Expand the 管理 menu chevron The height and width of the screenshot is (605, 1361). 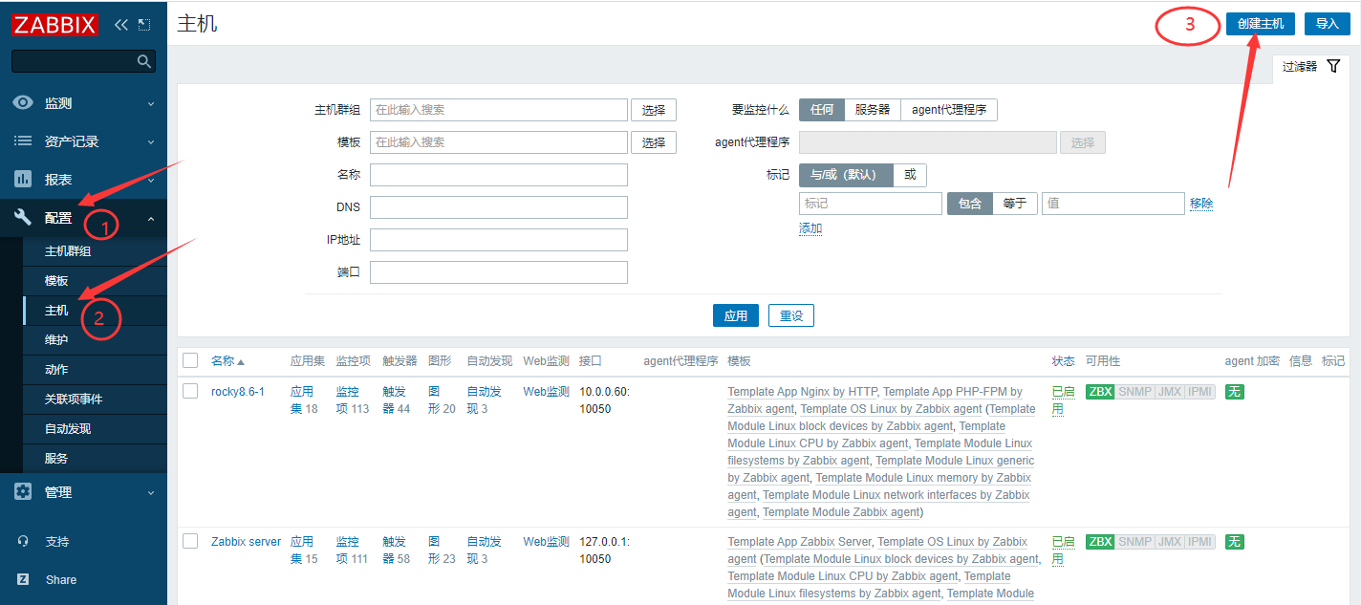coord(151,492)
